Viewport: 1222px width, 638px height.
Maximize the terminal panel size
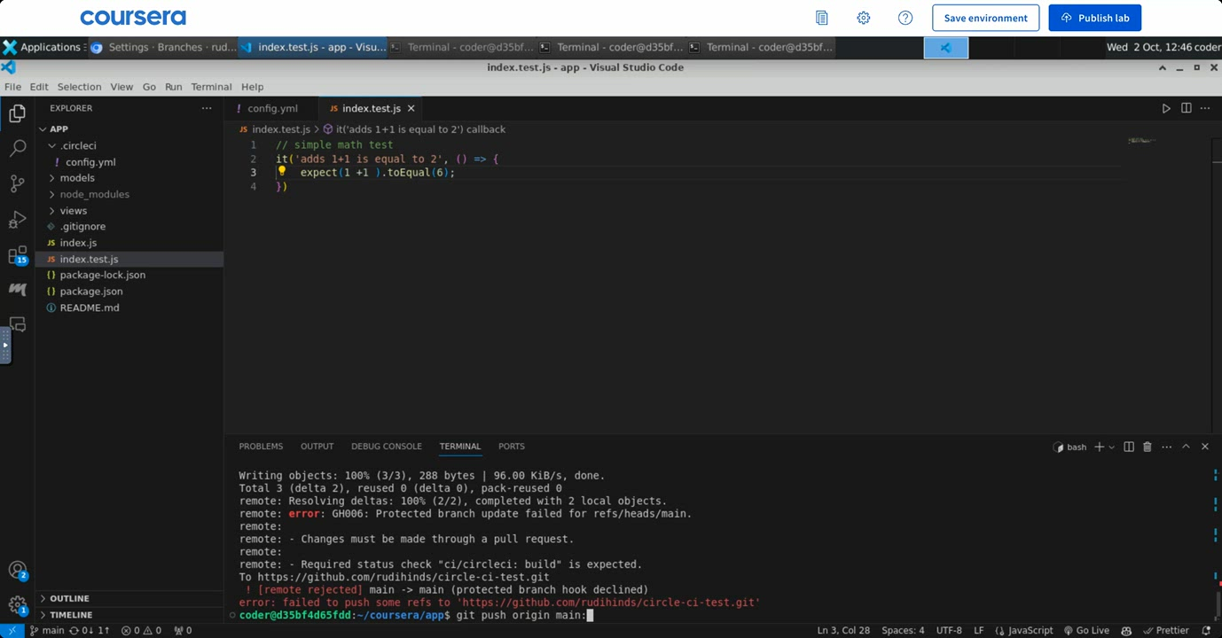[x=1187, y=447]
